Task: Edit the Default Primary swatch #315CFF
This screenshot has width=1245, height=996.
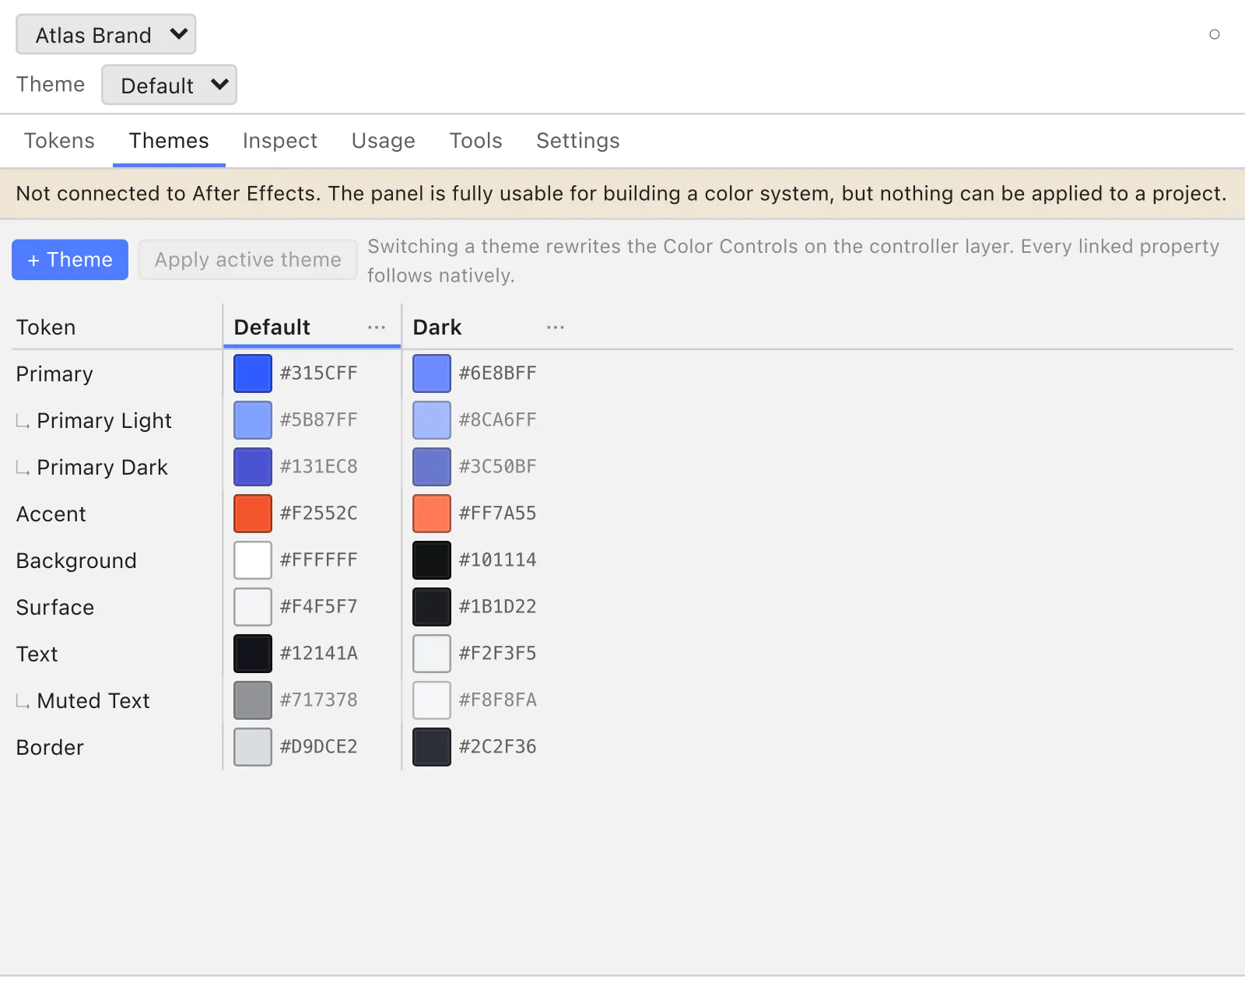Action: [253, 373]
